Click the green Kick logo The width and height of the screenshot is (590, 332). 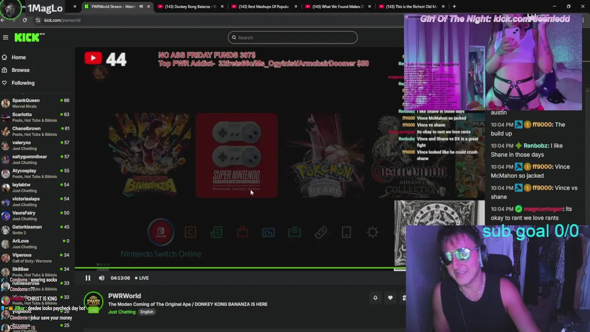click(29, 37)
